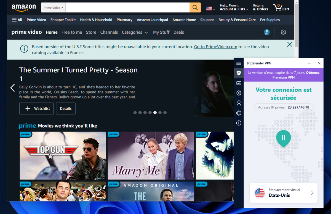331x214 pixels.
Task: Select the second carousel dot
Action: tap(140, 113)
